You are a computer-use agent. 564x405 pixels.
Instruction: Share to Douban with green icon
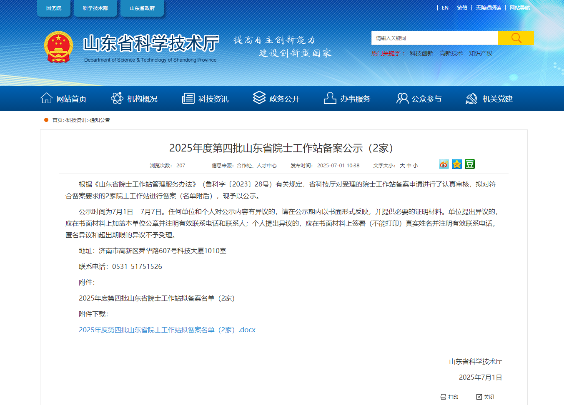pyautogui.click(x=470, y=164)
